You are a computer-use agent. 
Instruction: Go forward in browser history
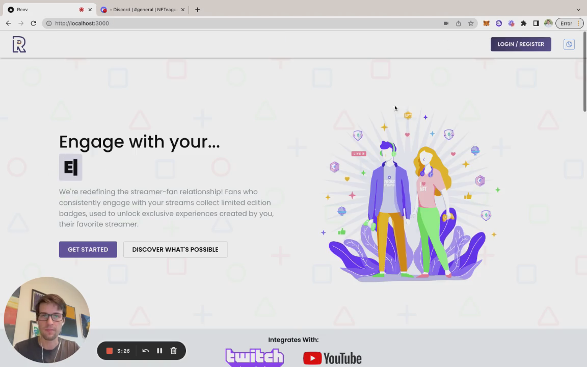[21, 23]
